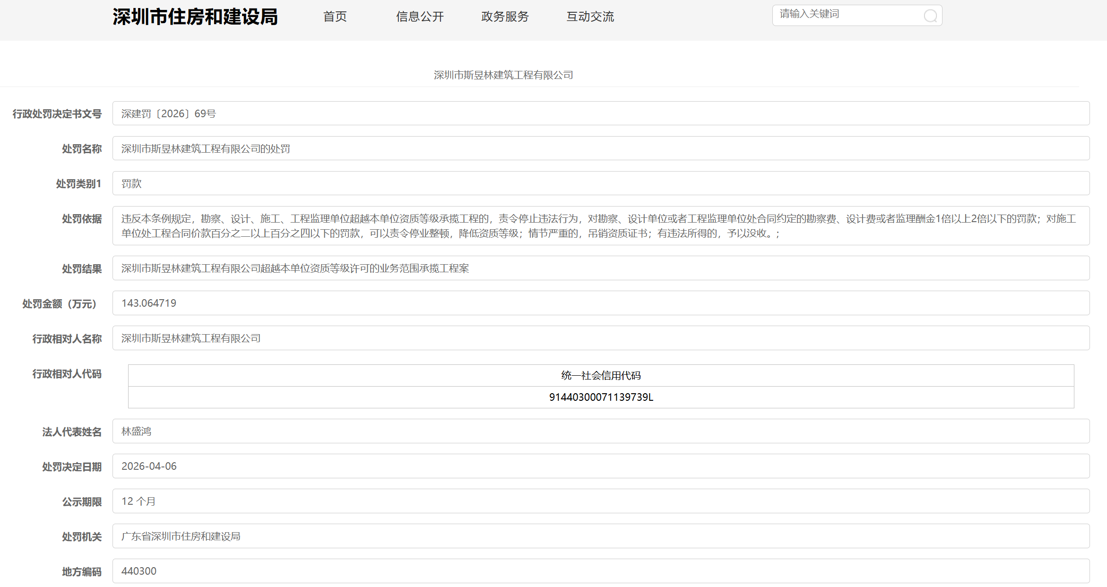
Task: Click the legal representative field 林盛鸿
Action: [600, 431]
